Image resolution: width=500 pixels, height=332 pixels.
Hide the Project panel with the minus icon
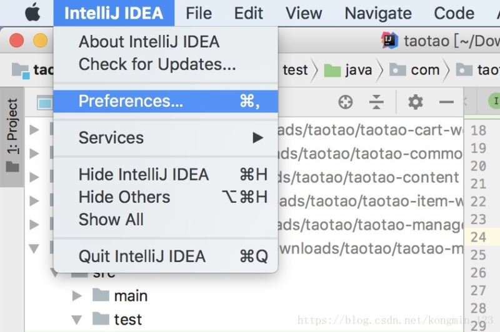tap(446, 102)
